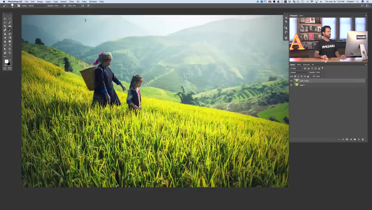Select the Healing Brush tool
372x210 pixels.
[5, 30]
